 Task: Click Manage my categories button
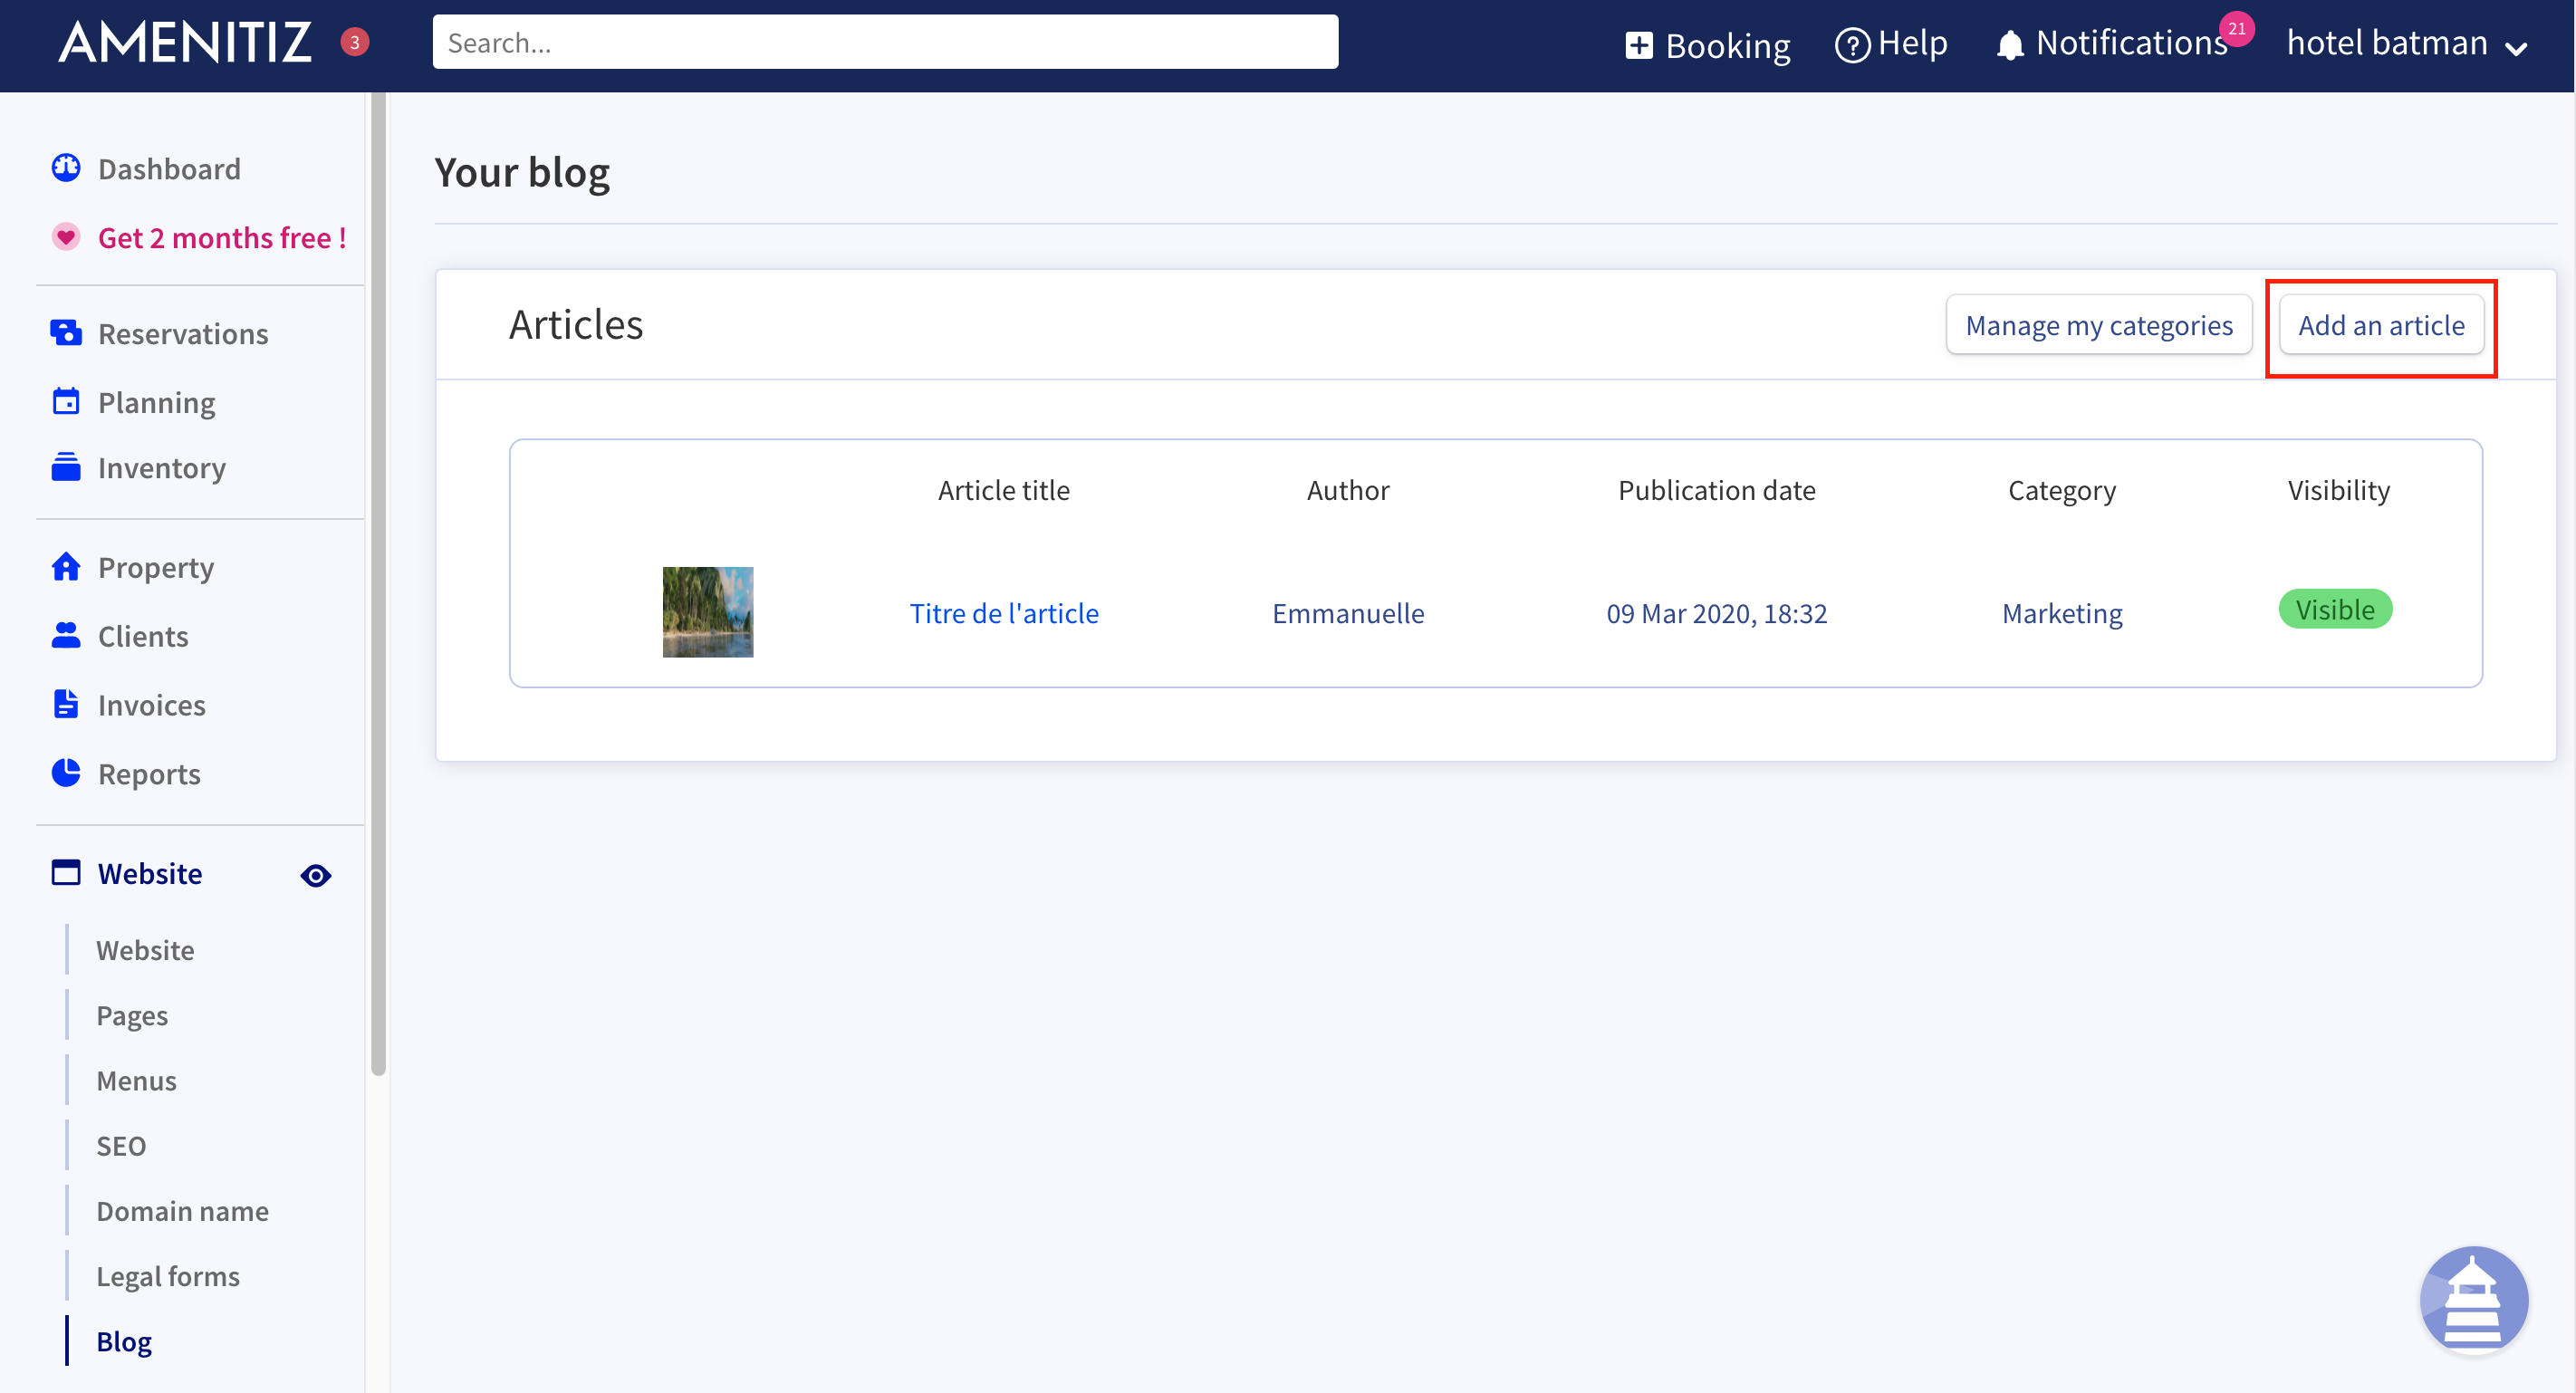[x=2099, y=325]
